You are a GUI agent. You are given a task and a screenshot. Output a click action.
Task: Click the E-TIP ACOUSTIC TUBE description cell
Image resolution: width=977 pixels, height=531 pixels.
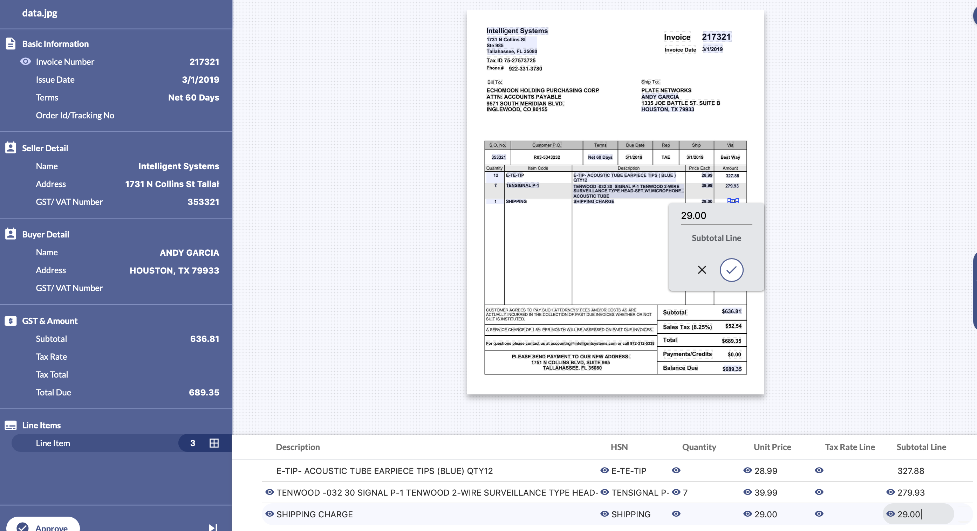point(384,471)
